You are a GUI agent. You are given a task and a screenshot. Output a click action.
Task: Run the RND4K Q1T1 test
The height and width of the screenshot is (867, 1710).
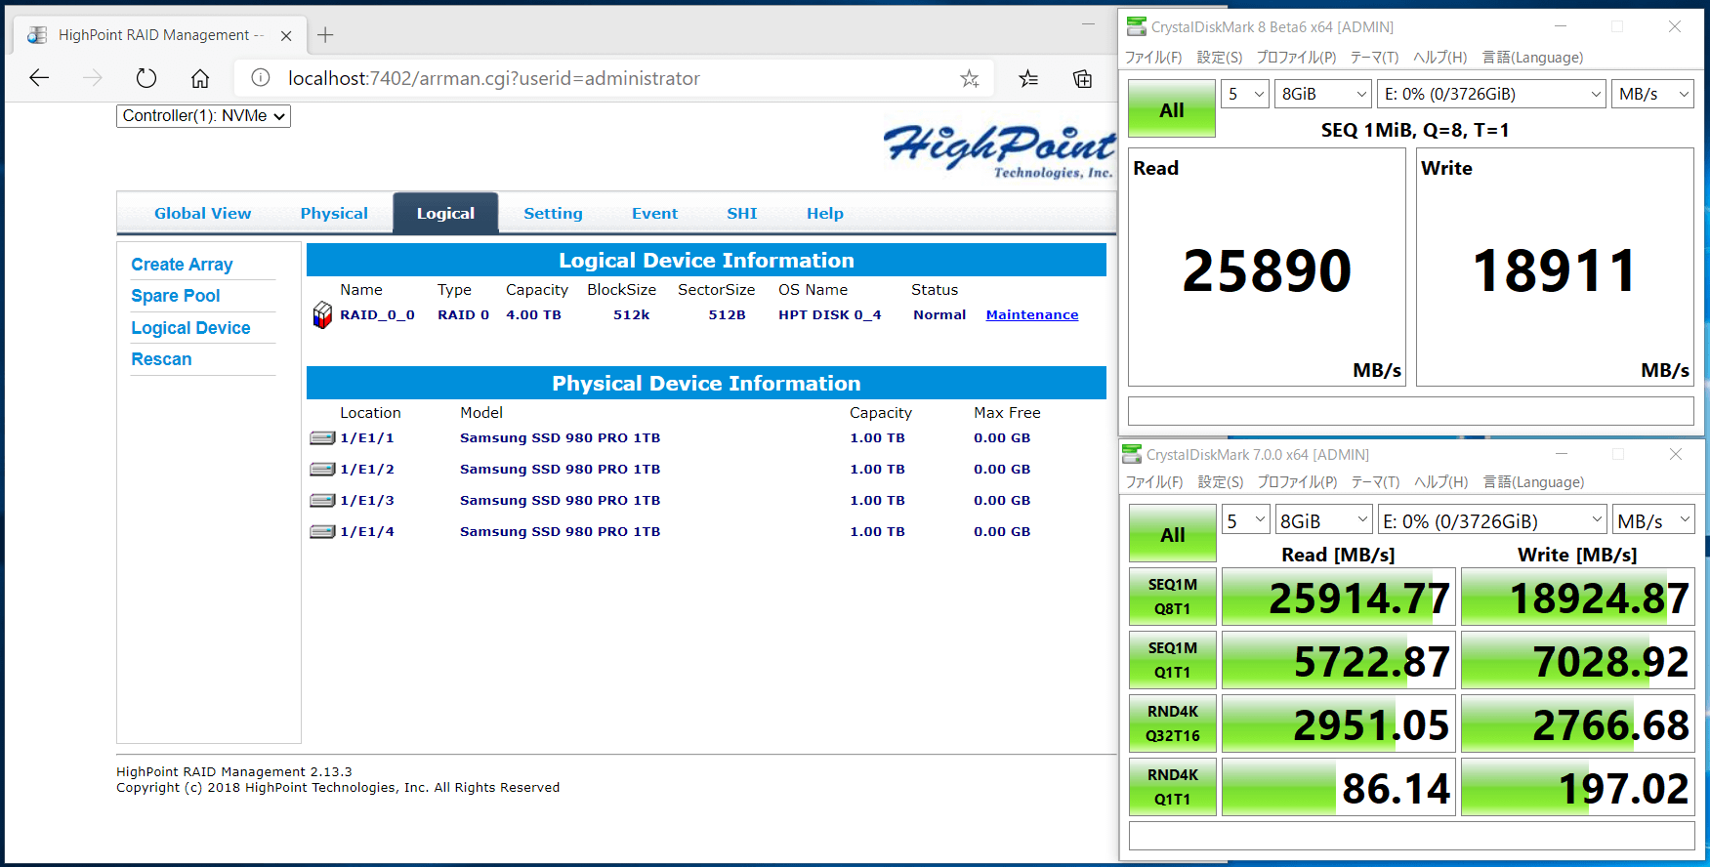1173,787
